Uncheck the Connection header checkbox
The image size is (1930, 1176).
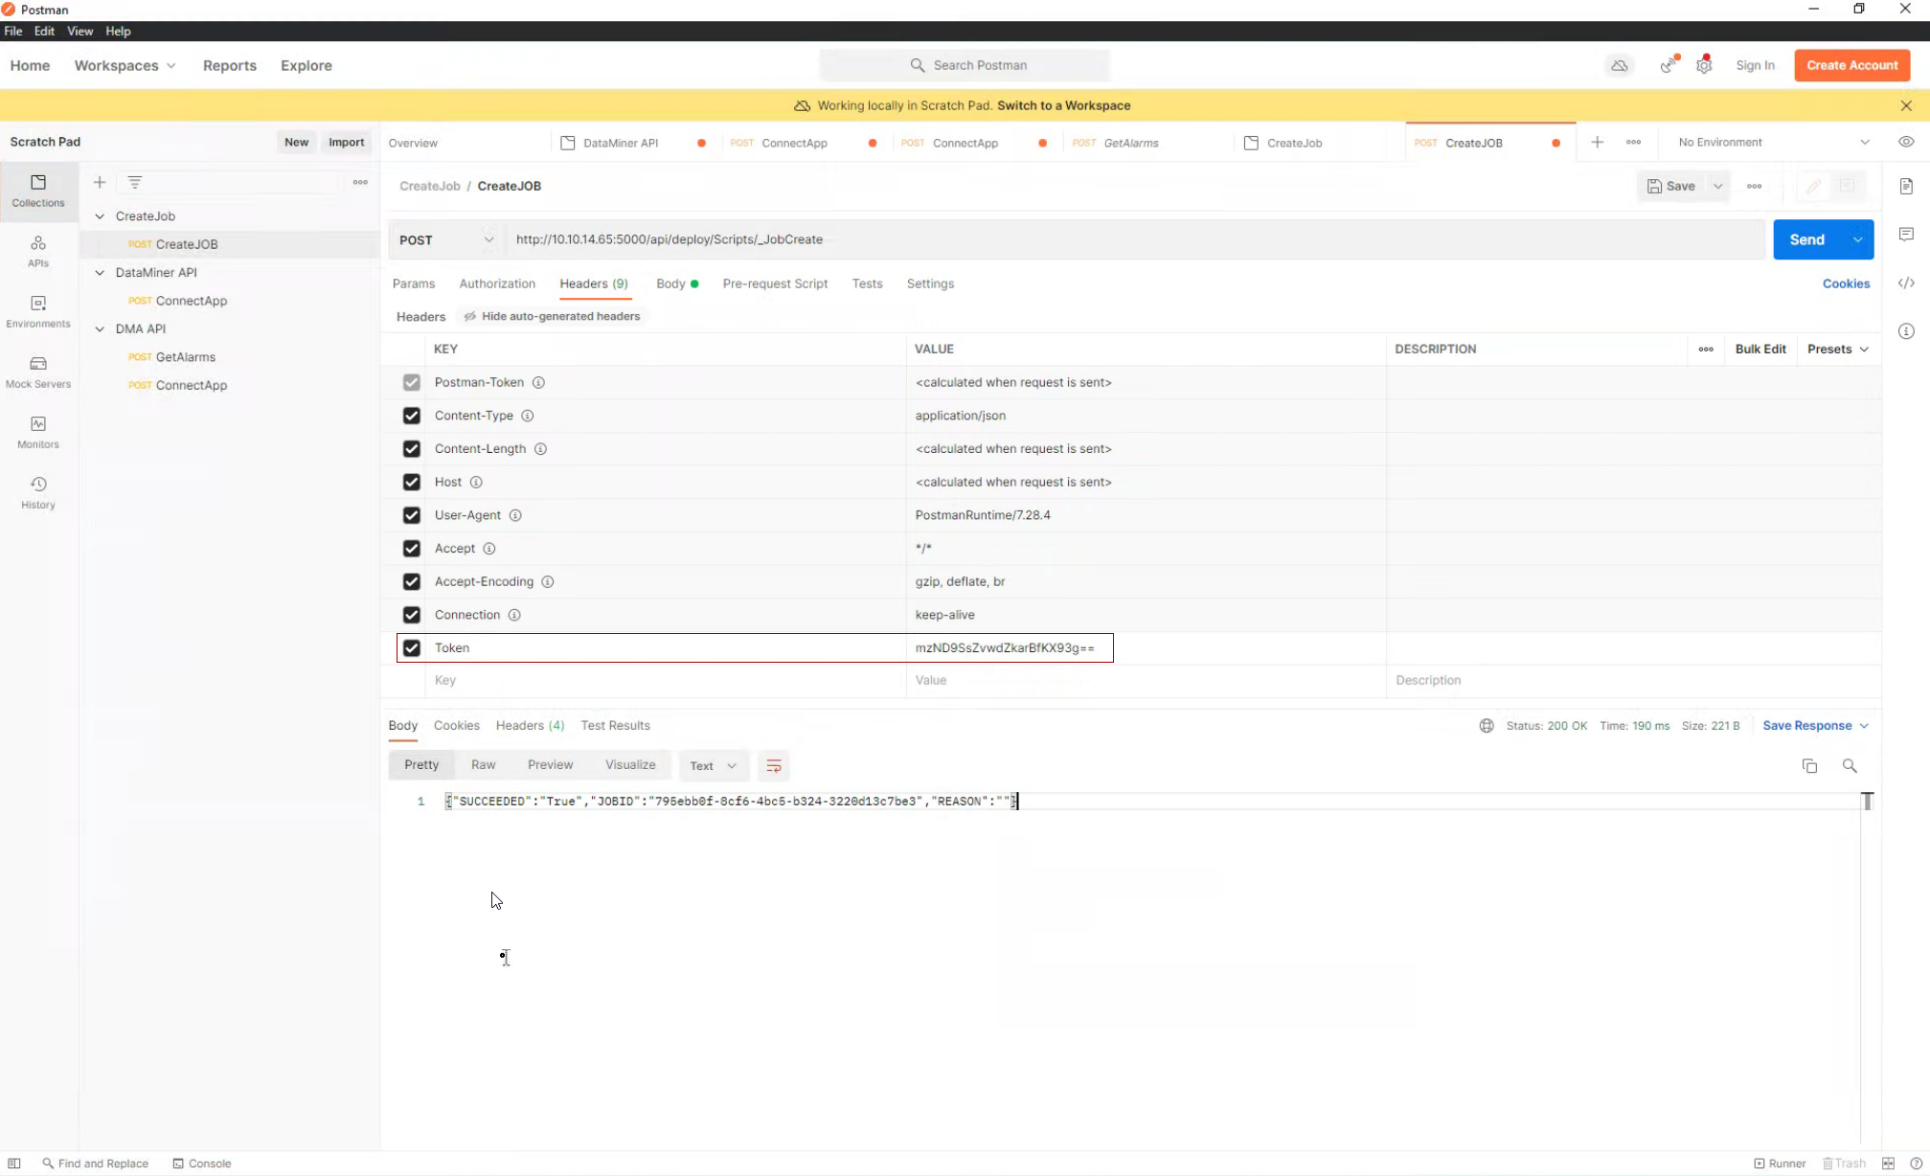pyautogui.click(x=412, y=615)
